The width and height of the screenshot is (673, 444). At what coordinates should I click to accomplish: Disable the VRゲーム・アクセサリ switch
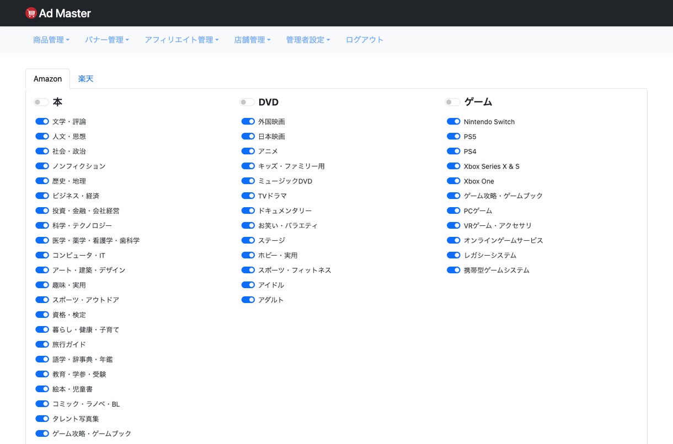[454, 225]
